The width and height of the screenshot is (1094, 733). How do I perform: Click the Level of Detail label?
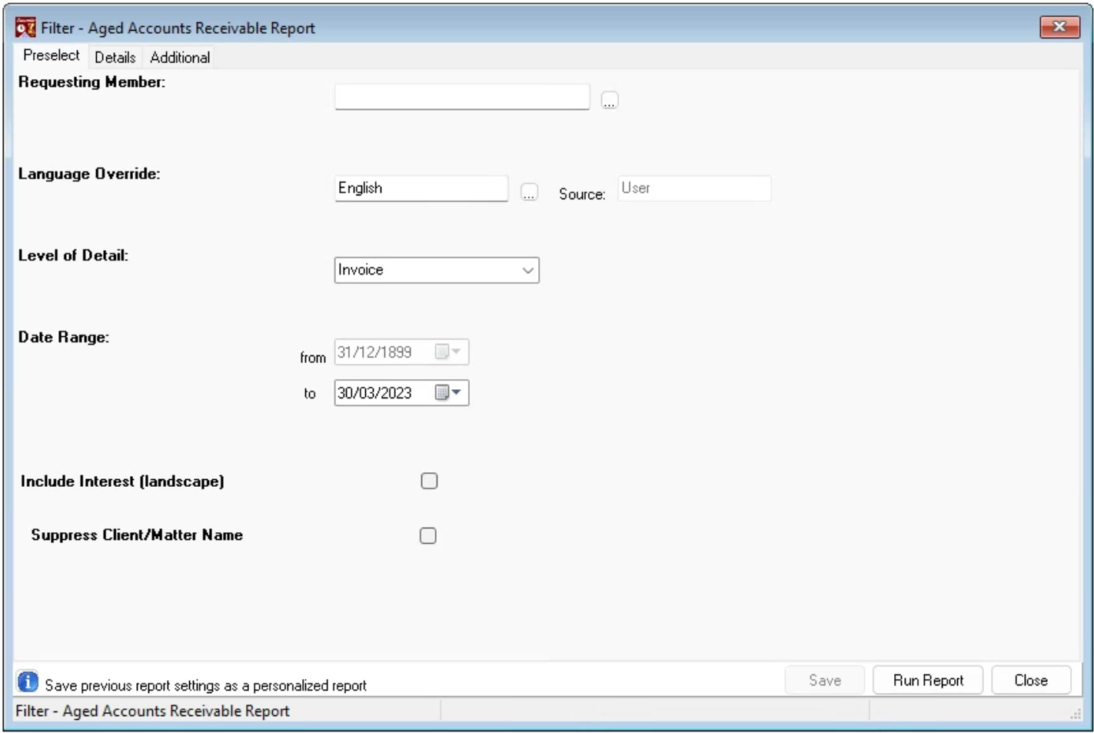pos(73,255)
